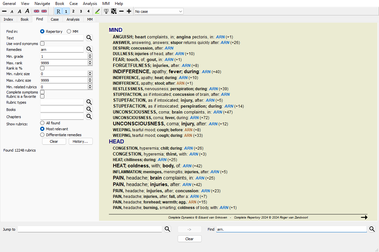Click the '->' button beside Jump to
This screenshot has height=252, width=379.
click(x=189, y=229)
